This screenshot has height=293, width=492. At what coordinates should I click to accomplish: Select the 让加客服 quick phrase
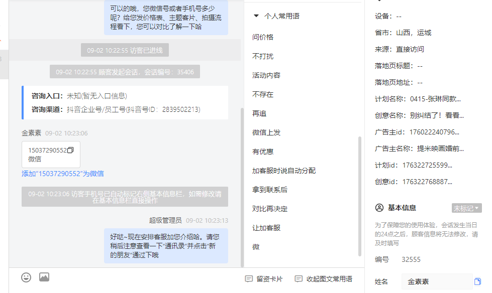(266, 228)
